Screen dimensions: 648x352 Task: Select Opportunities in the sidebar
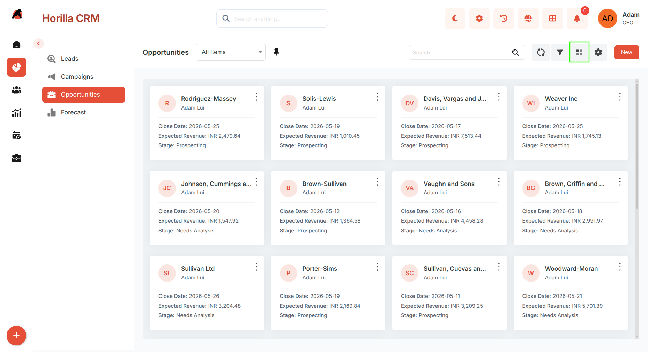coord(83,95)
